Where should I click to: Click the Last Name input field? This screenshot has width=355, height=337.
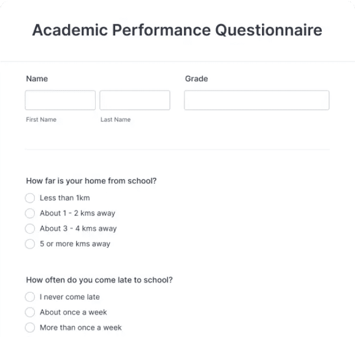coord(135,100)
